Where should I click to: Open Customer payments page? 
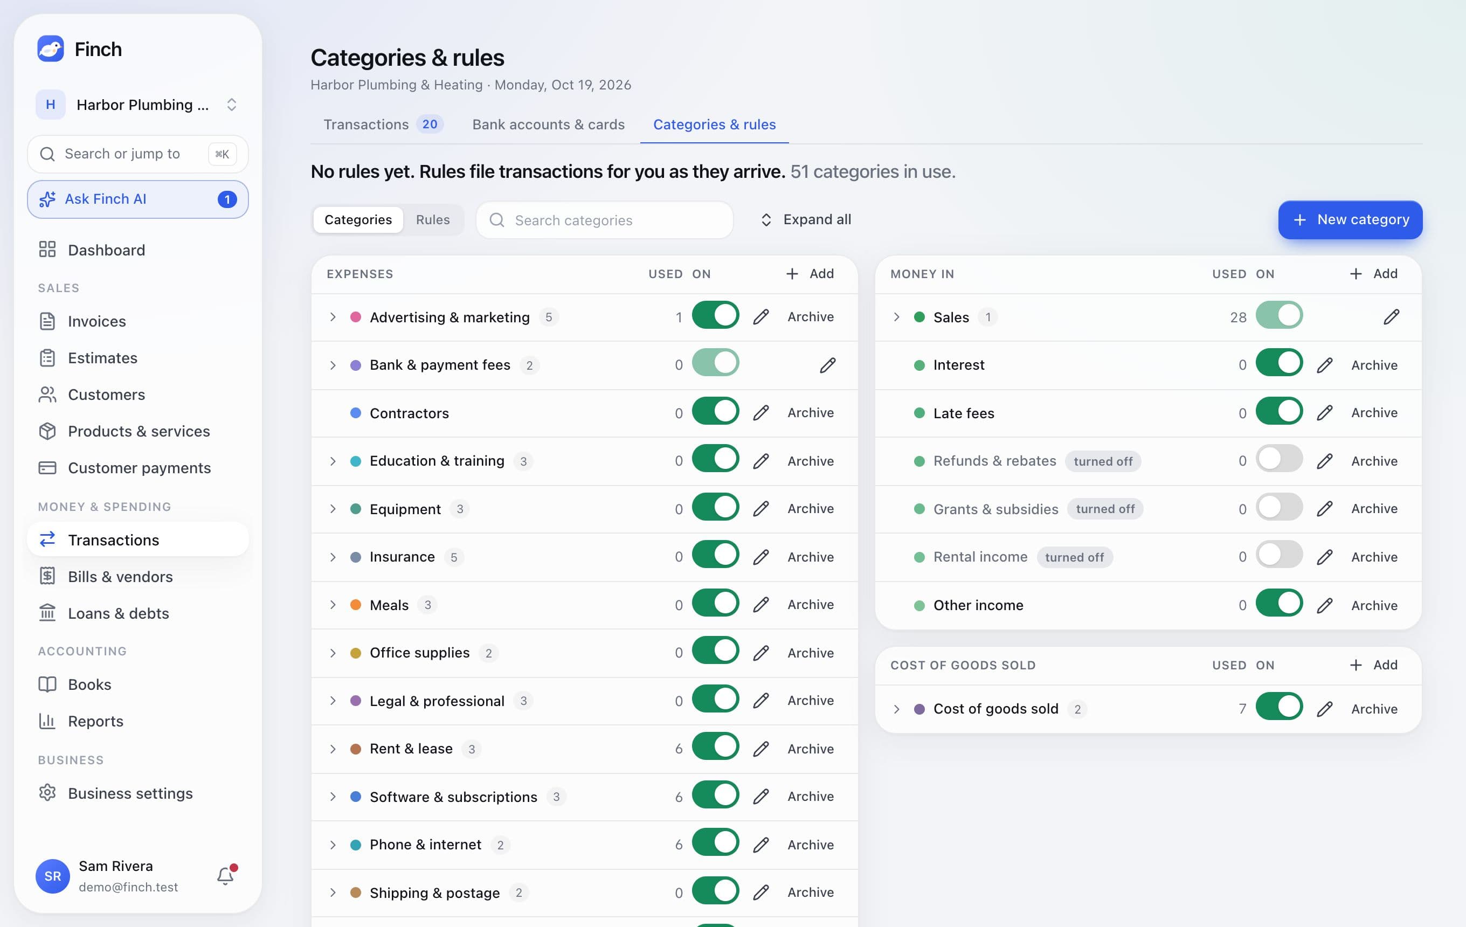point(137,467)
